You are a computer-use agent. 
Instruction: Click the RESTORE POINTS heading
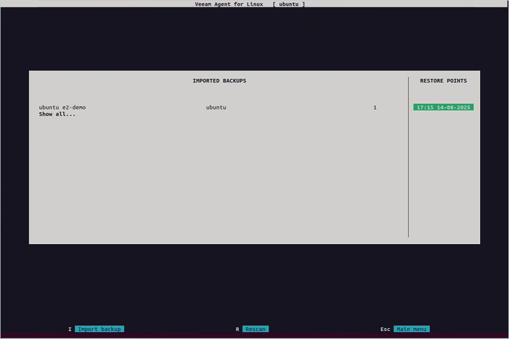tap(443, 81)
